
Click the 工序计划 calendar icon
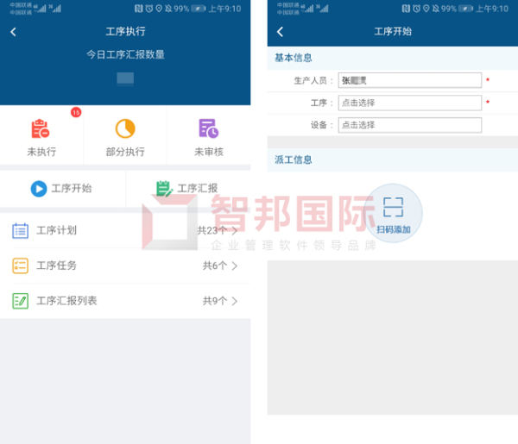pyautogui.click(x=20, y=230)
